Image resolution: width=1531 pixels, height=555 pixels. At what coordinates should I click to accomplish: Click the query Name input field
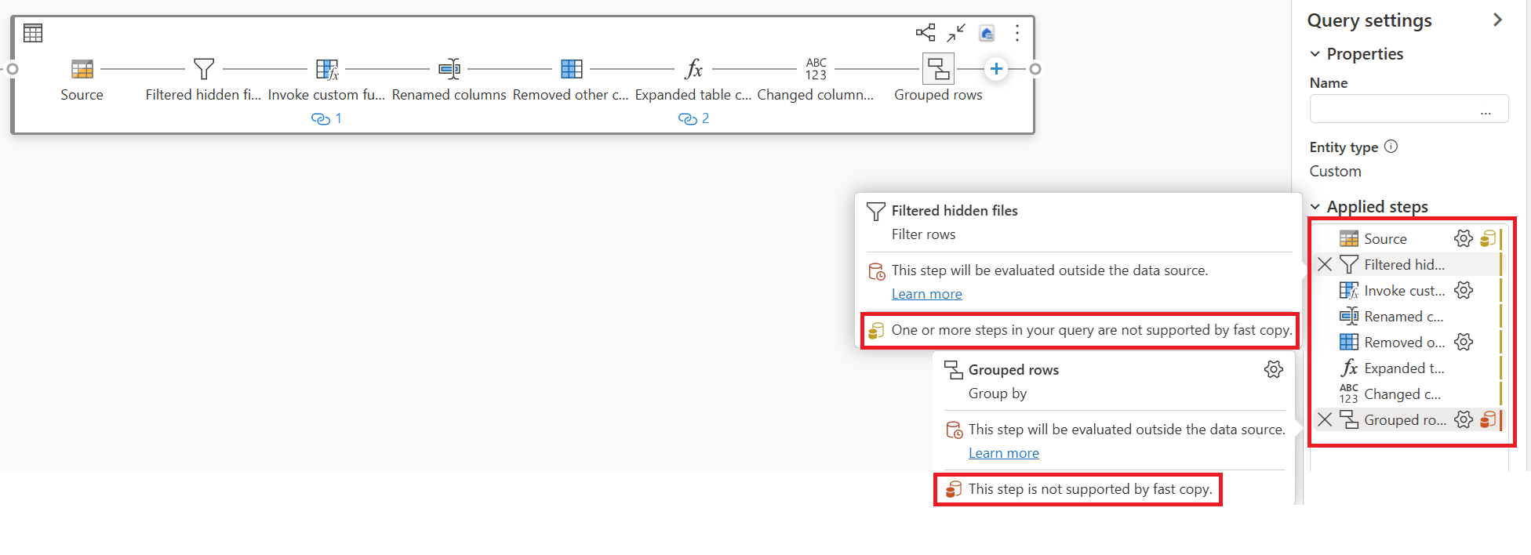1396,109
